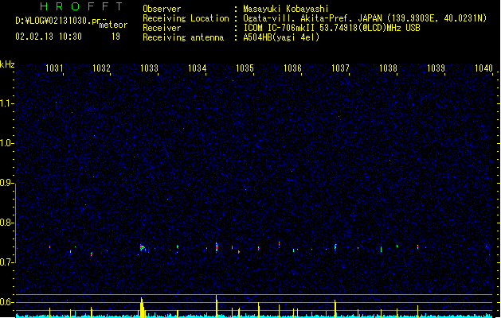Screen dimensions: 501x318
Task: Click the 'meteor' label
Action: 113,25
